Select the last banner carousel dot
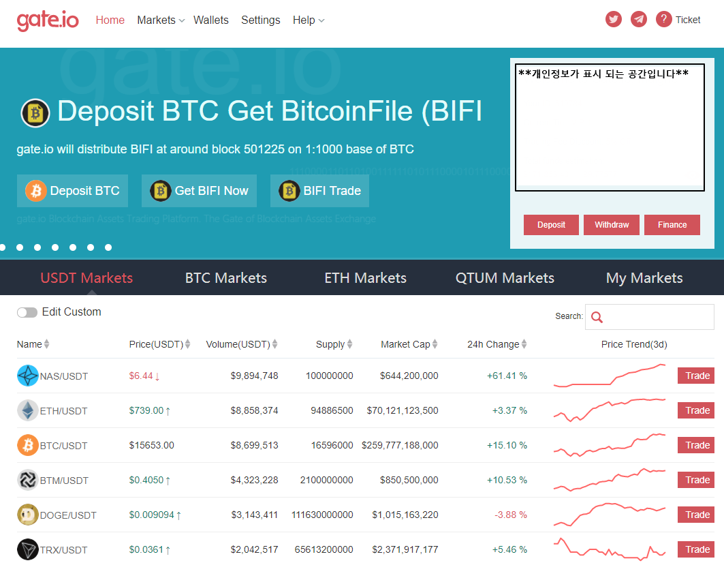The image size is (724, 563). point(108,247)
